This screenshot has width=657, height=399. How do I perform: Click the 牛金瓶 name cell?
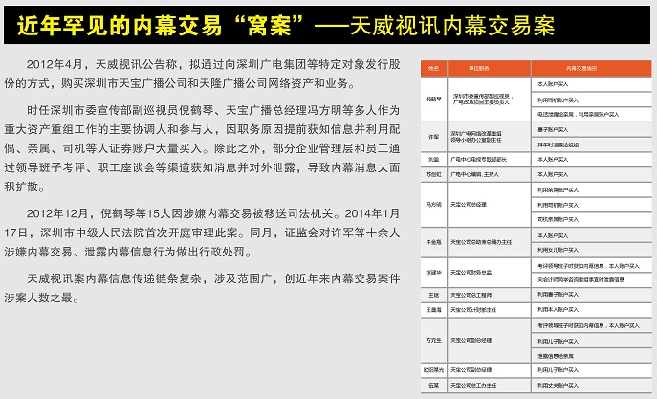pos(433,242)
